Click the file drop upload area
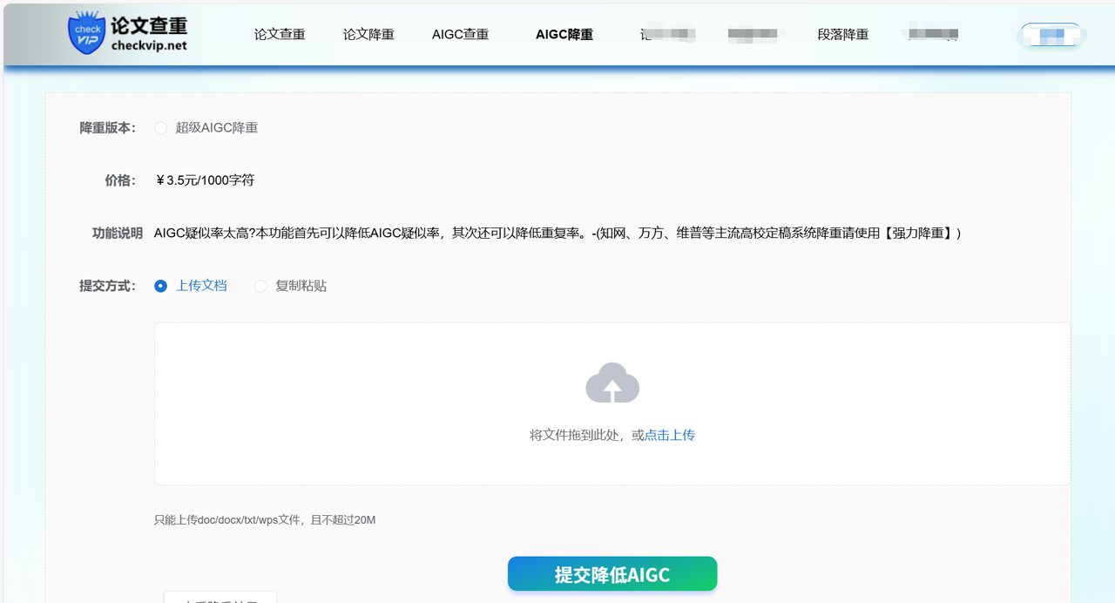This screenshot has height=603, width=1115. (x=612, y=403)
